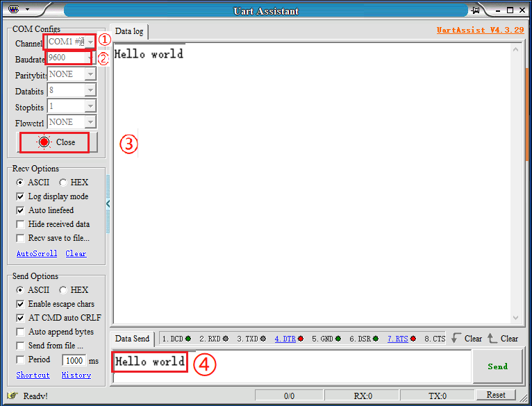Select ASCII in Recv Options
This screenshot has height=406, width=532.
click(20, 183)
